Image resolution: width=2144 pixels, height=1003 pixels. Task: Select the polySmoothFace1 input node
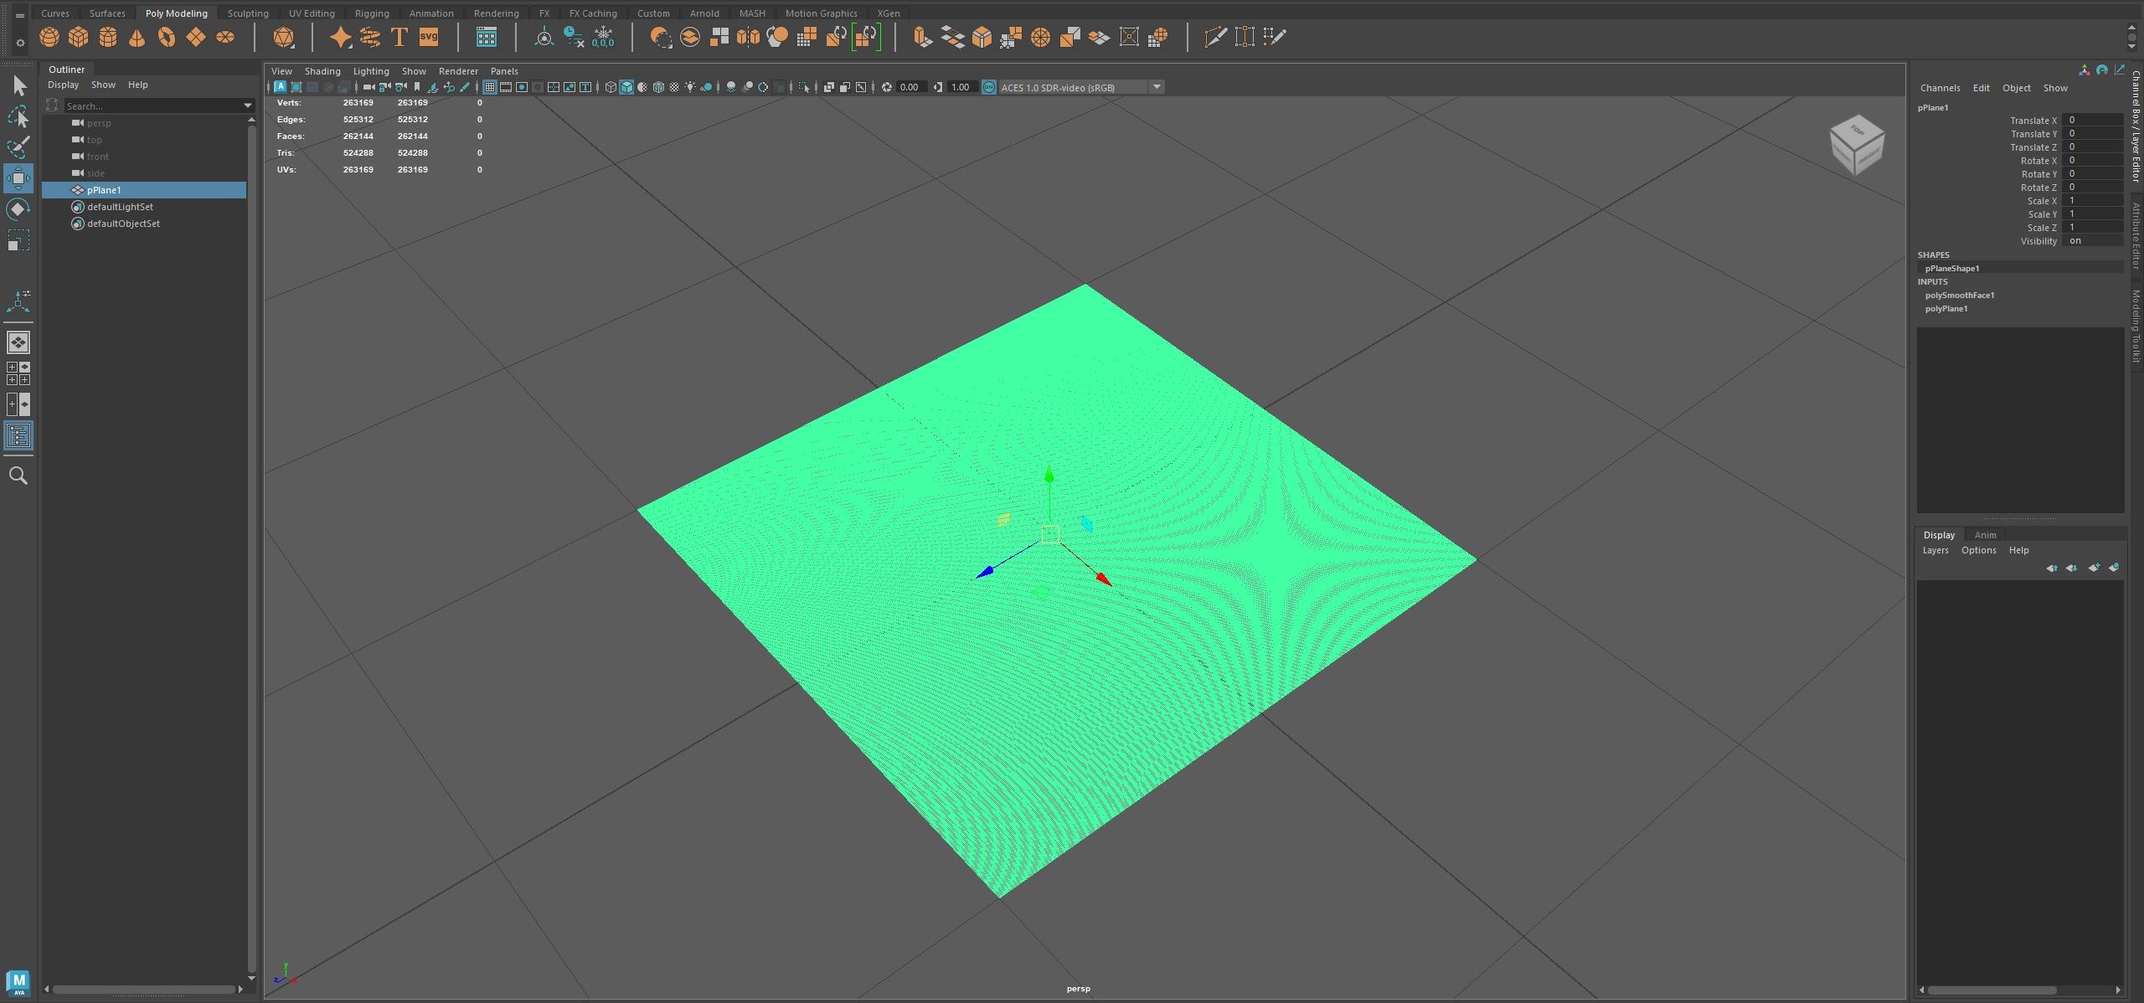[1959, 295]
